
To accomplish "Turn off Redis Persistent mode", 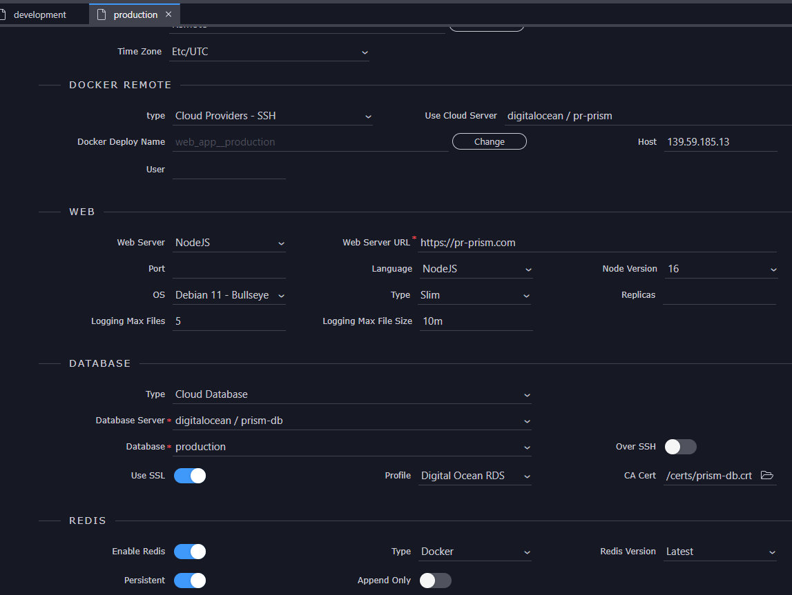I will coord(190,581).
